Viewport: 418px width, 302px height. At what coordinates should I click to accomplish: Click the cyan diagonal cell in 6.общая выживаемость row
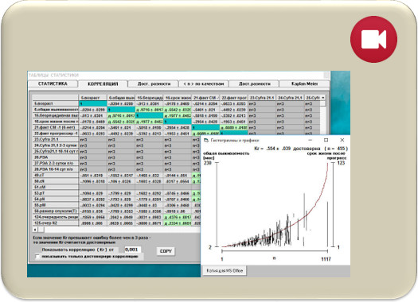[121, 110]
